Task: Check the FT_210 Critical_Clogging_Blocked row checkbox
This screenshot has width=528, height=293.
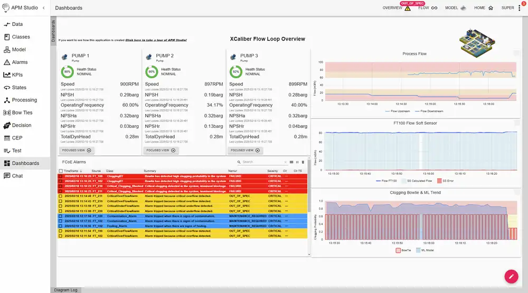Action: tap(61, 186)
